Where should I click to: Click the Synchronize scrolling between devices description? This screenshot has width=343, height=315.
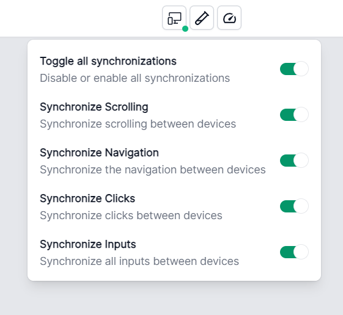click(138, 124)
